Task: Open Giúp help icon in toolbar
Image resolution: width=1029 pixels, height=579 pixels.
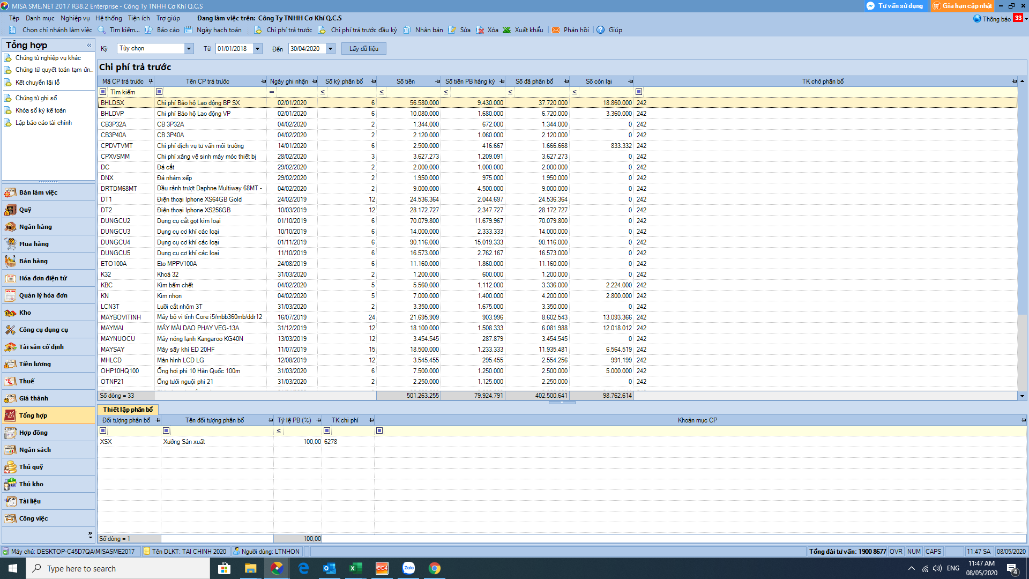Action: coord(601,30)
